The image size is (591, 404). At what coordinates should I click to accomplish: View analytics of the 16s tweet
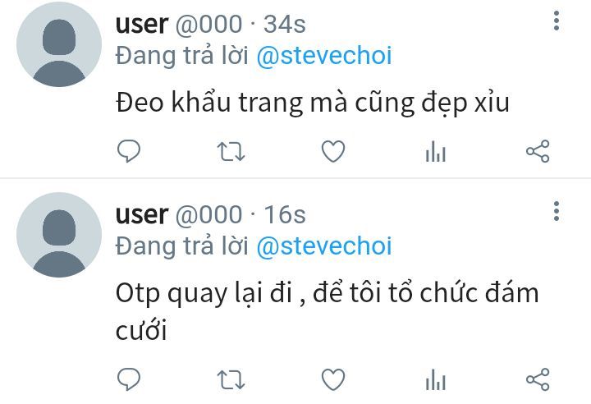(x=436, y=379)
